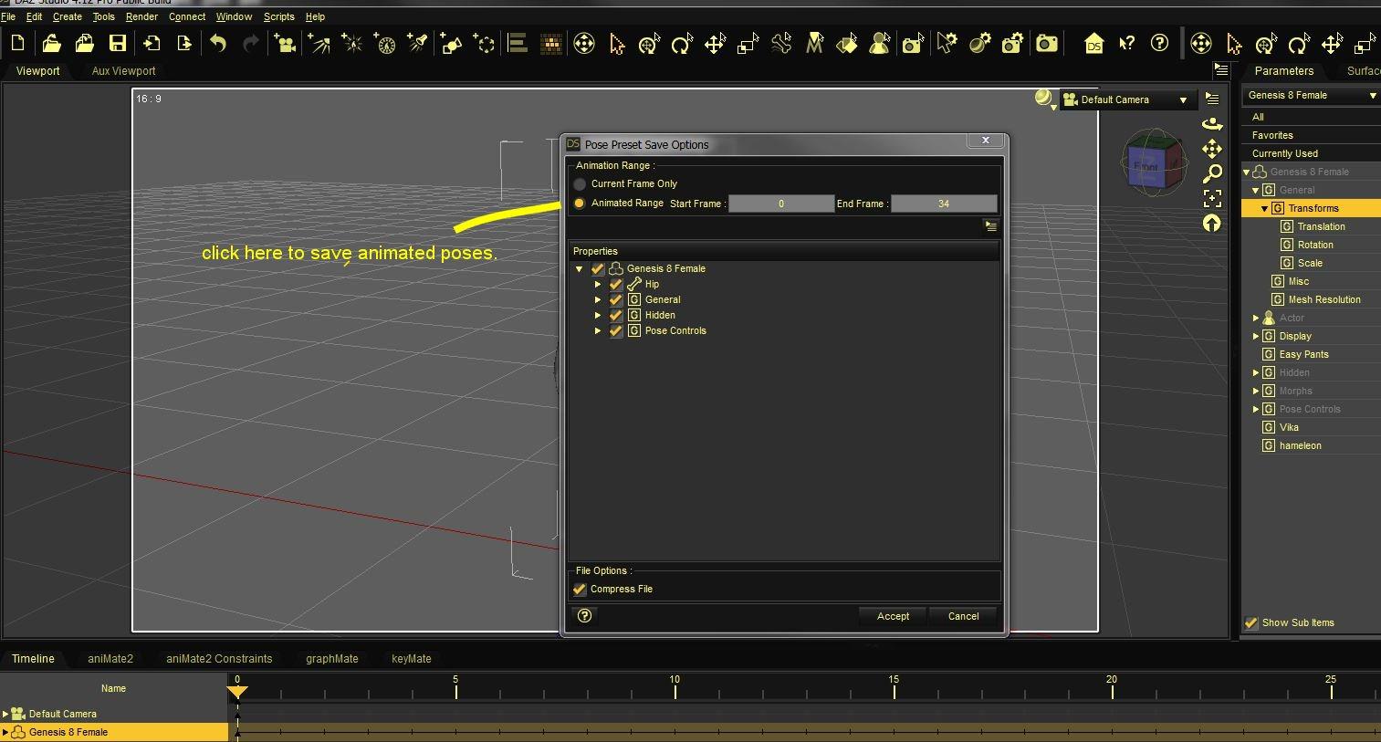This screenshot has width=1381, height=742.
Task: Open the Help question mark icon
Action: 1159,43
